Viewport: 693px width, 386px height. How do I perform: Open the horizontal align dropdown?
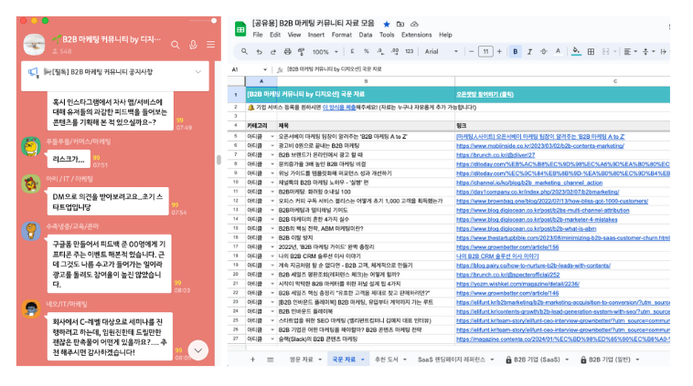[630, 52]
